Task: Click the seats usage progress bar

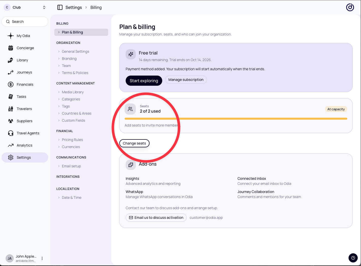Action: (236, 119)
